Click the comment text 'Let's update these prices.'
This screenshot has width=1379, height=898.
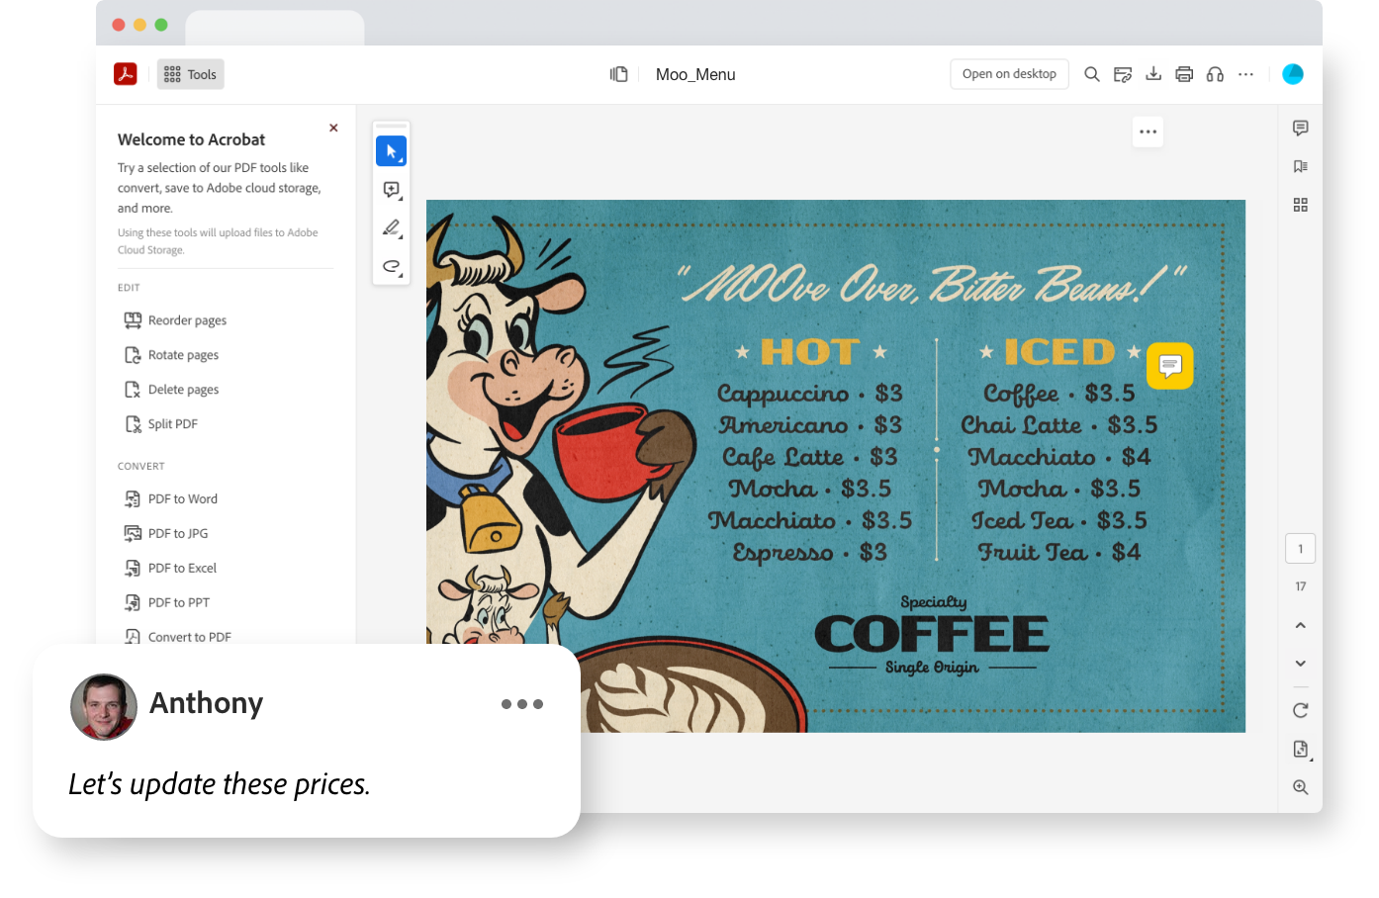[220, 784]
